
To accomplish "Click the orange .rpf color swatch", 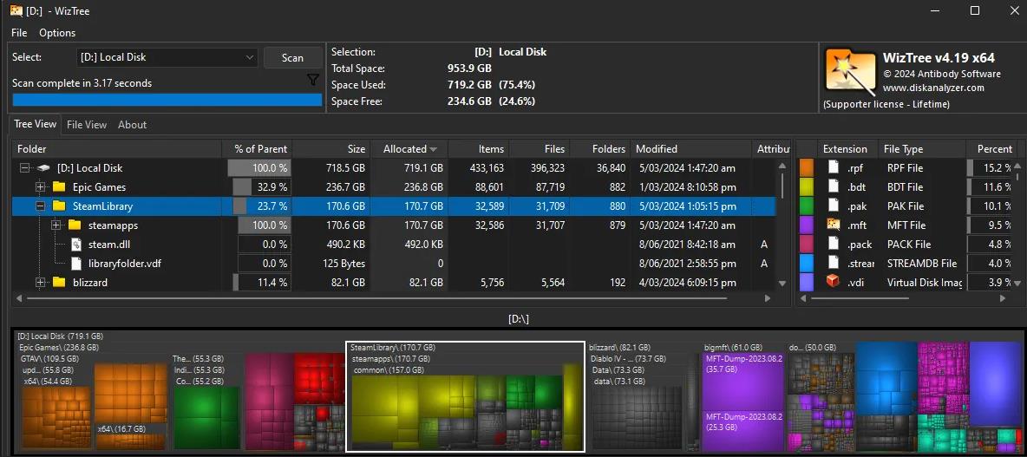I will [x=807, y=167].
